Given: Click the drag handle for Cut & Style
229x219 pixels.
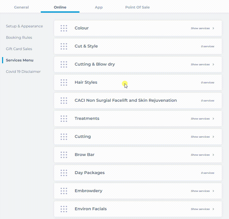Looking at the screenshot, I should pos(64,46).
